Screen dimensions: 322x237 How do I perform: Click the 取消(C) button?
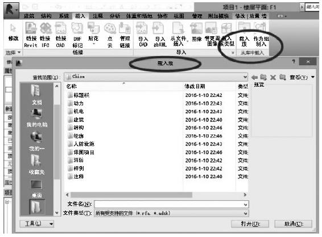coord(293,224)
